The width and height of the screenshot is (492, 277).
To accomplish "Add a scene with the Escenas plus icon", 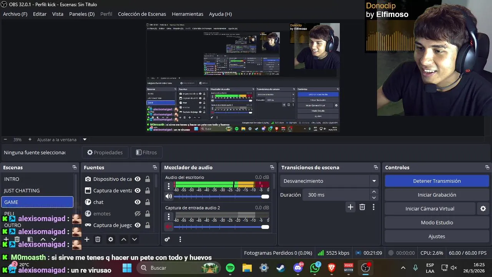I will point(6,239).
